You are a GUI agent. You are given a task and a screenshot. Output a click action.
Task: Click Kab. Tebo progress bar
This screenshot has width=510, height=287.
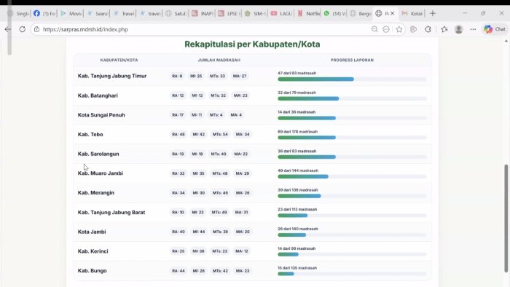(352, 138)
